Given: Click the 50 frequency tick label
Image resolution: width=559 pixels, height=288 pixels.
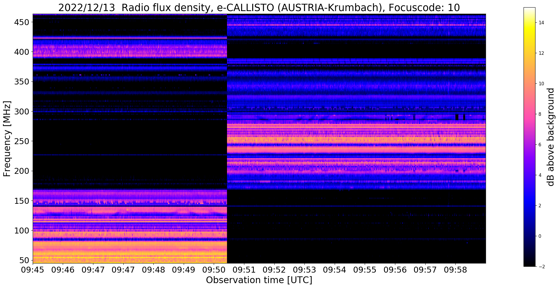Looking at the screenshot, I should 24,260.
